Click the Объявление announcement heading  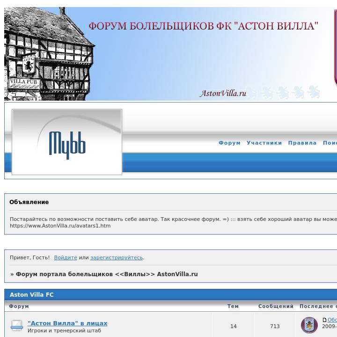(x=29, y=202)
